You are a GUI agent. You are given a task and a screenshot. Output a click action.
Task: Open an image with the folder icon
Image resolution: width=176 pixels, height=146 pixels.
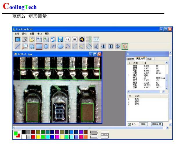tap(32, 39)
